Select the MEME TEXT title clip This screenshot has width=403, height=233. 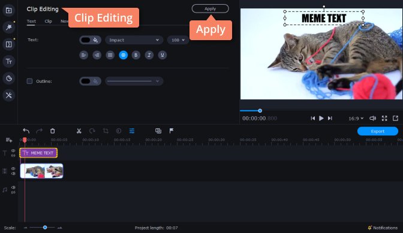coord(38,153)
